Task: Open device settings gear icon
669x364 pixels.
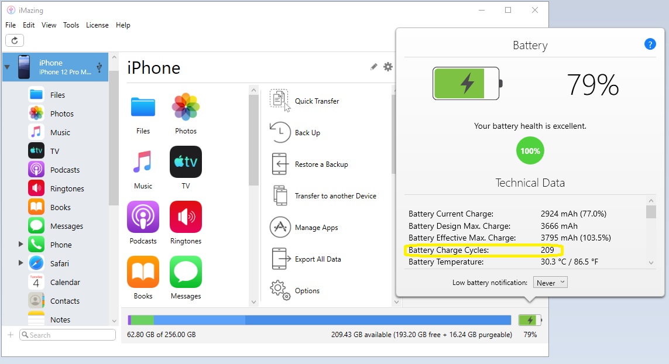Action: tap(388, 67)
